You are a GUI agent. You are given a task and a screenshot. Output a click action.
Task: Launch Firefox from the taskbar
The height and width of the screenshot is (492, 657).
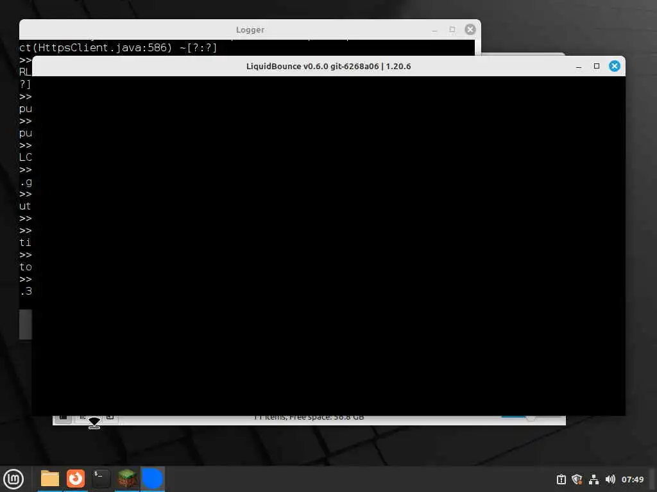[x=76, y=479]
